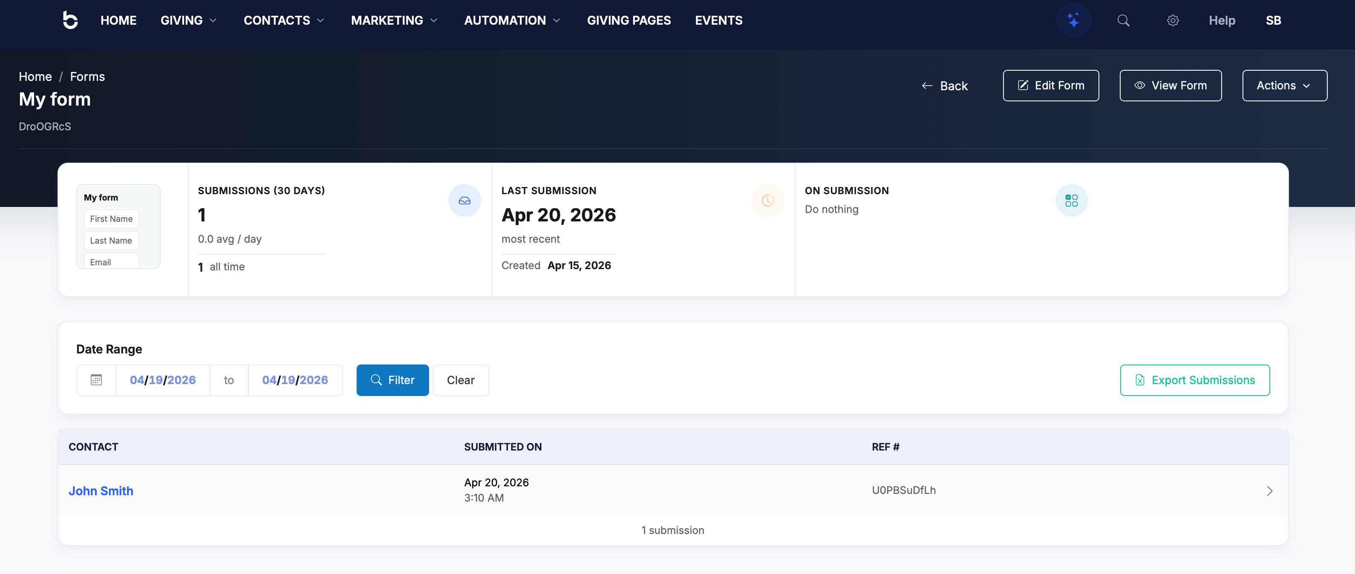Click the My form preview thumbnail
Viewport: 1355px width, 574px height.
[x=118, y=226]
